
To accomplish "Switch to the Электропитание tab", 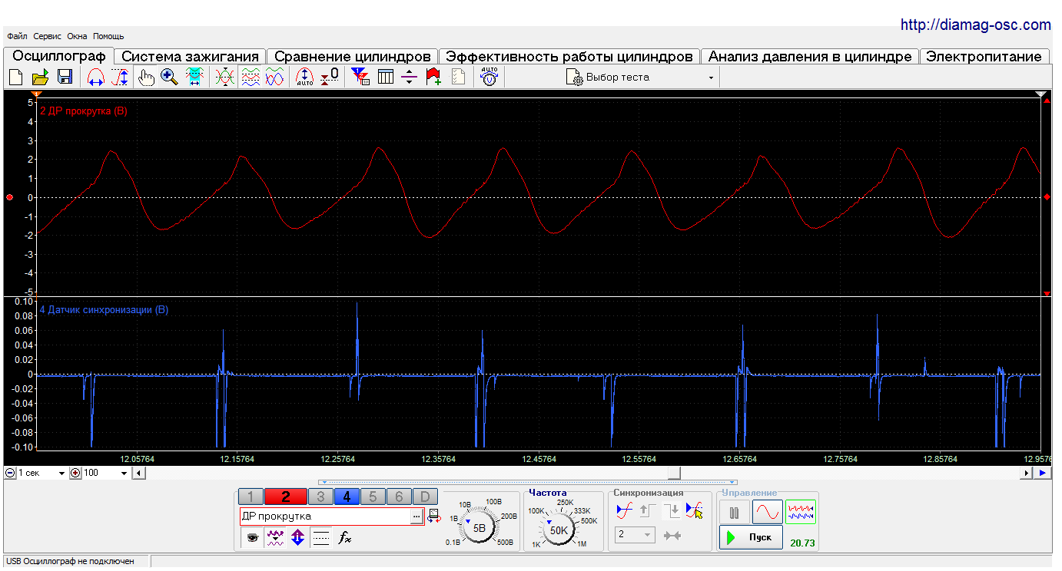I will pyautogui.click(x=984, y=57).
